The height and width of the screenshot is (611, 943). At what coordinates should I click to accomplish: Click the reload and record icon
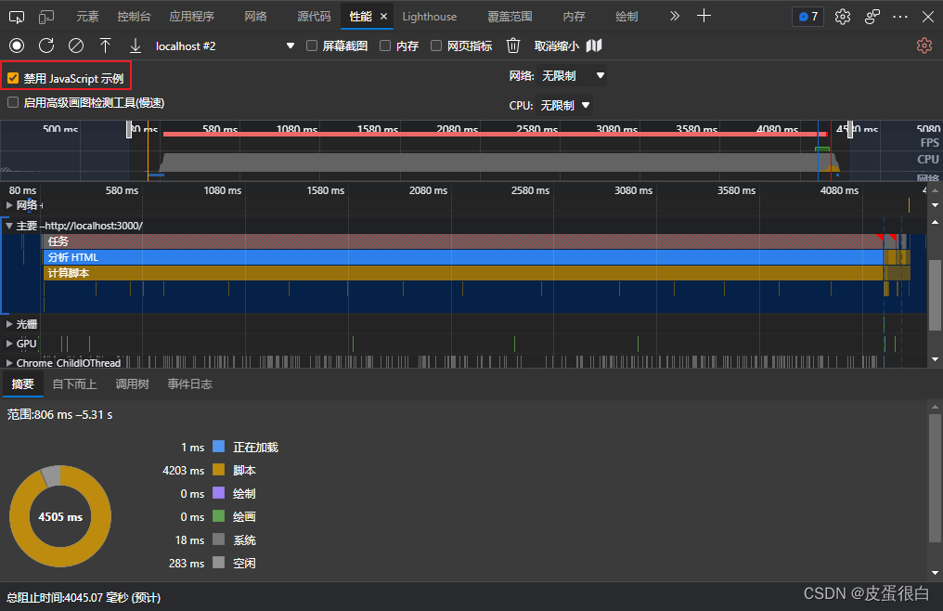click(46, 45)
